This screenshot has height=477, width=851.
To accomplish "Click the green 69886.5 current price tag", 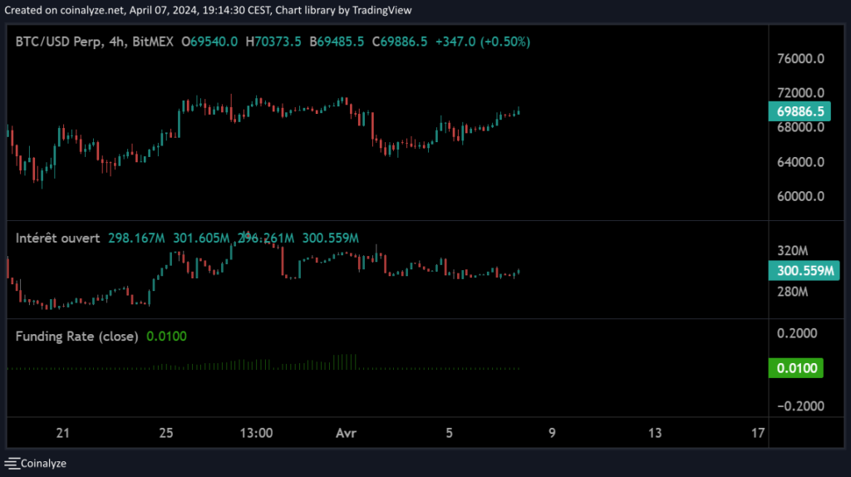I will [x=799, y=111].
